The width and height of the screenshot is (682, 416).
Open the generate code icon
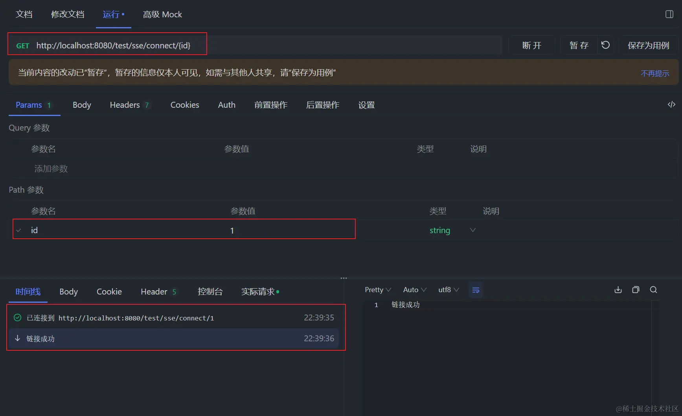click(671, 105)
